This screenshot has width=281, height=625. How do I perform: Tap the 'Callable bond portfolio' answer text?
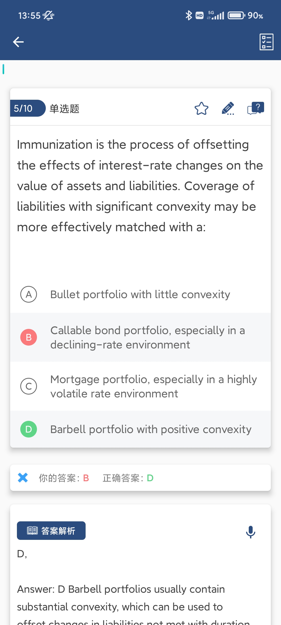148,337
